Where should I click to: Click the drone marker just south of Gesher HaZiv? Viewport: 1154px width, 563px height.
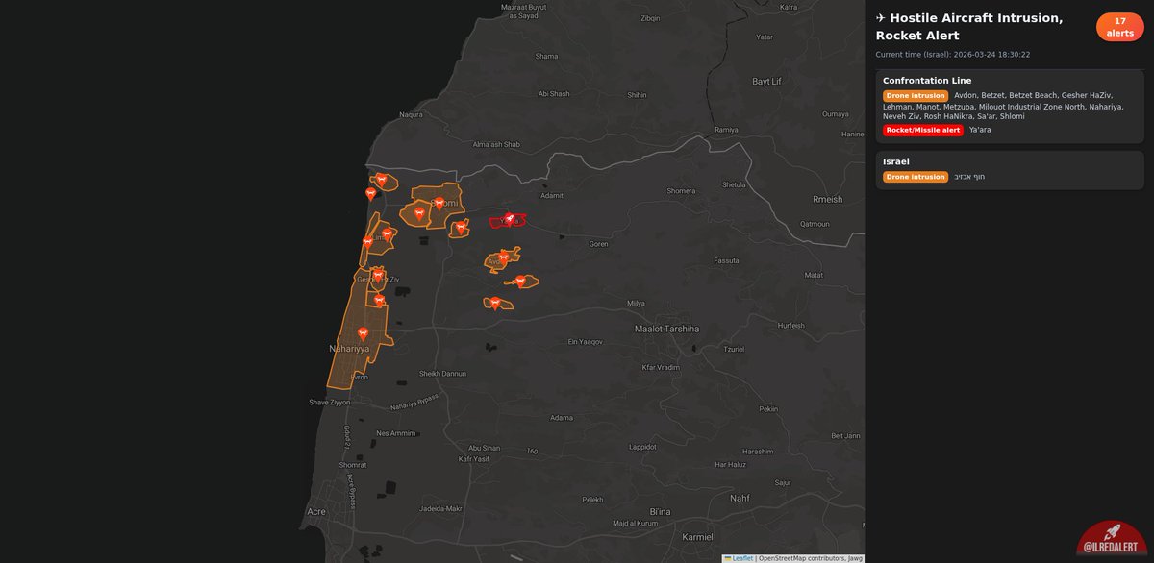pyautogui.click(x=379, y=300)
